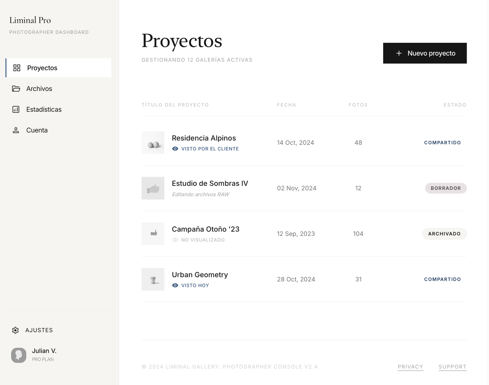This screenshot has height=385, width=489.
Task: Sort projects by the Fecha column header
Action: tap(286, 105)
